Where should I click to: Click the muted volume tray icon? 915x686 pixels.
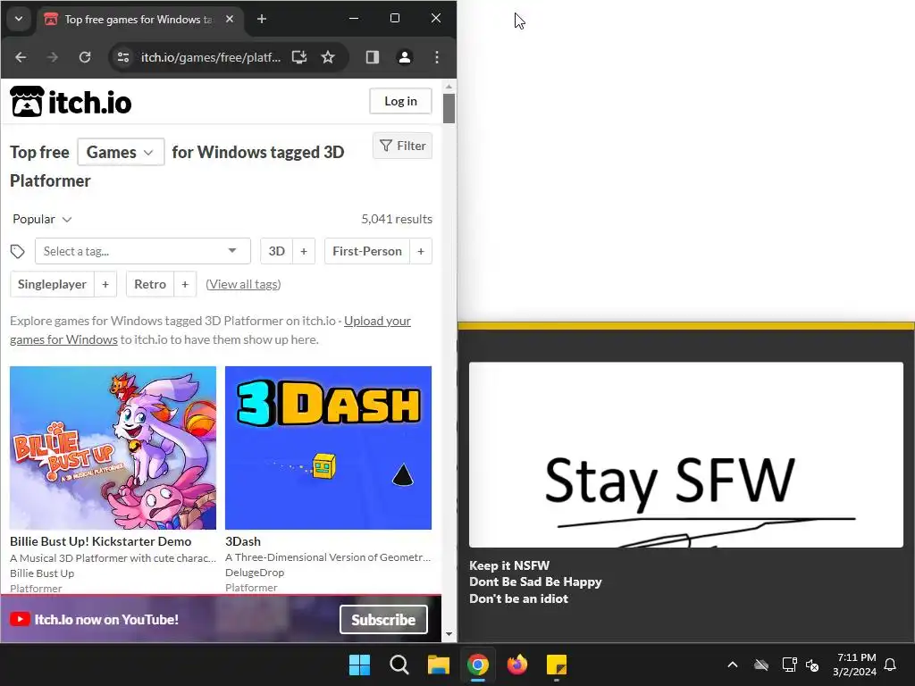(812, 665)
